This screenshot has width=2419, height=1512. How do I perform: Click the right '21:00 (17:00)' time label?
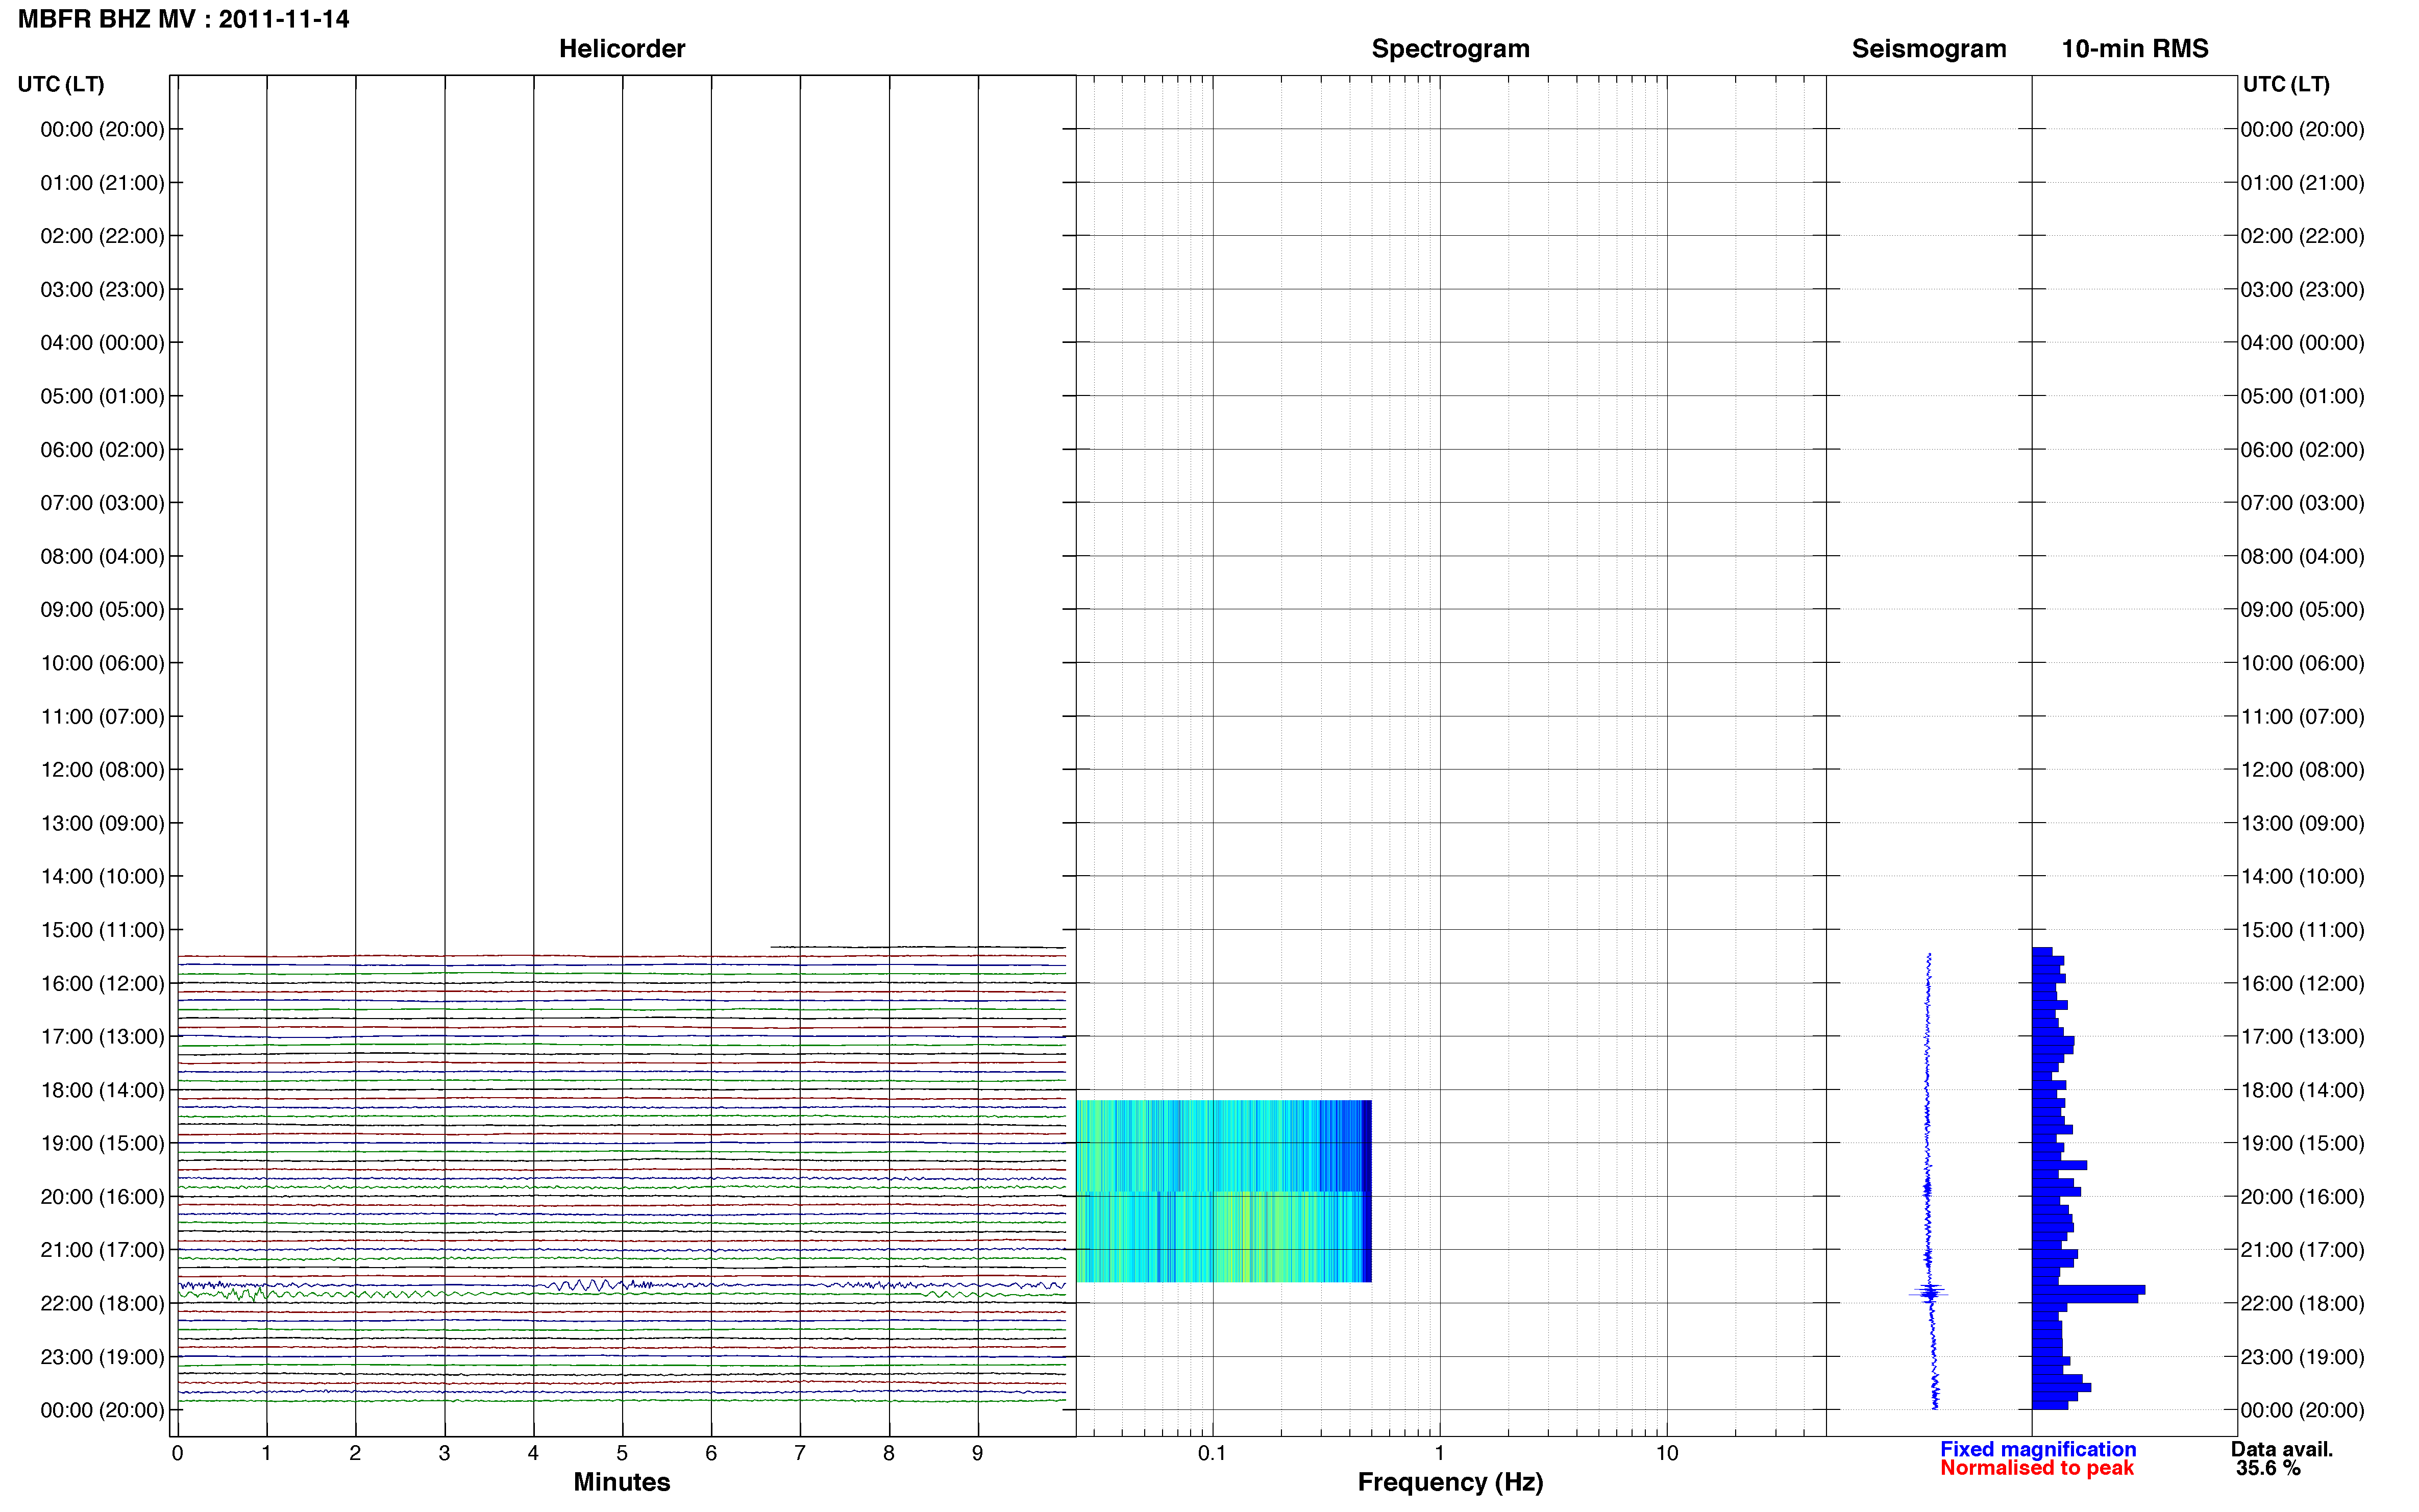coord(2302,1250)
